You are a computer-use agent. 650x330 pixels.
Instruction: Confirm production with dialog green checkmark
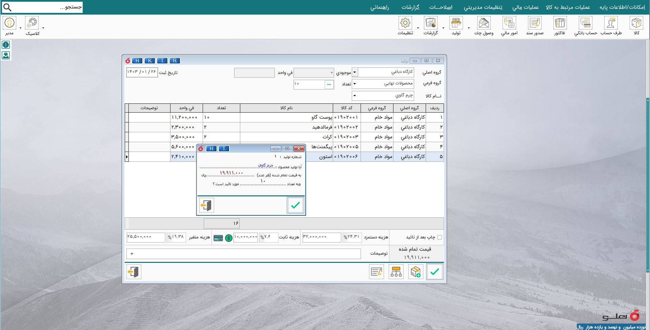(295, 205)
